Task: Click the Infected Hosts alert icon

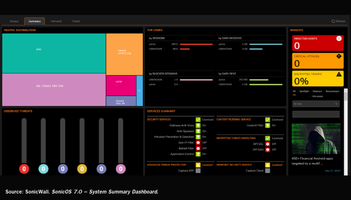Action: click(339, 38)
